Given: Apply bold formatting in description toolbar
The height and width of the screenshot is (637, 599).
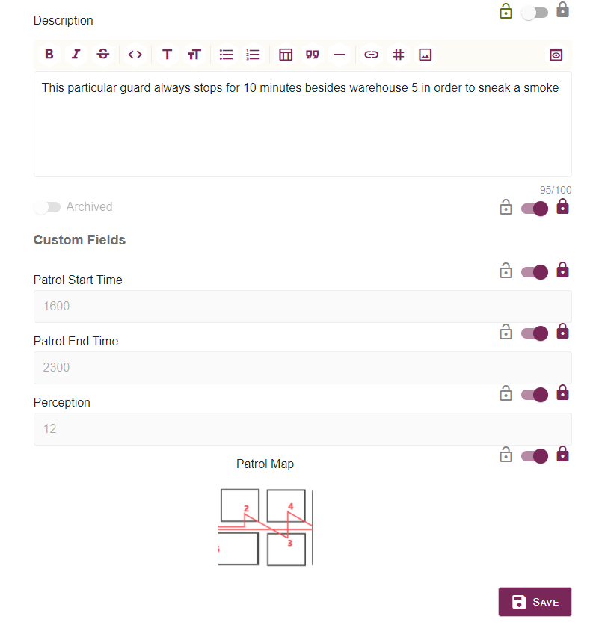Looking at the screenshot, I should pyautogui.click(x=49, y=55).
